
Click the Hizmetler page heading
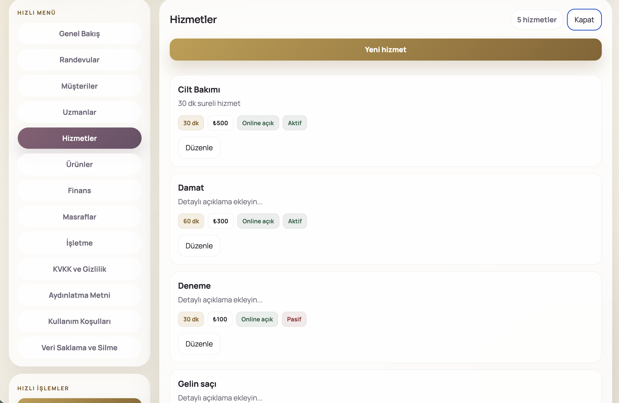click(193, 20)
